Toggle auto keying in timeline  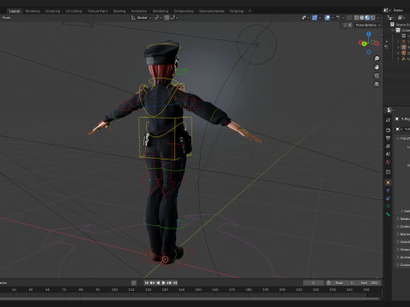133,283
